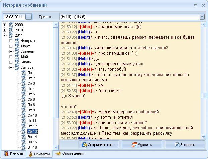Select the Вт 16 day entry
Screen dimensions: 208x159
click(32, 147)
